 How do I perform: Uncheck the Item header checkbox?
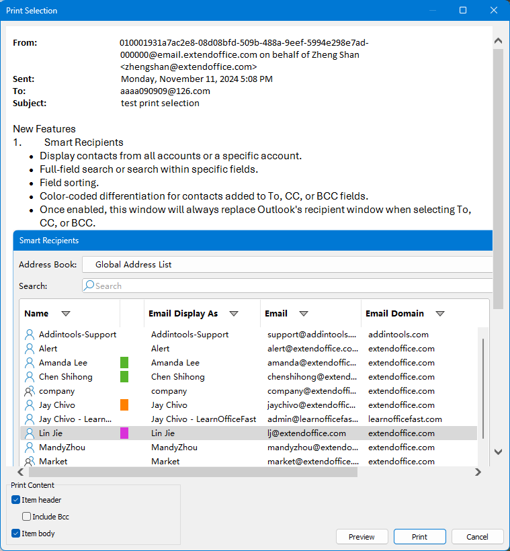15,500
